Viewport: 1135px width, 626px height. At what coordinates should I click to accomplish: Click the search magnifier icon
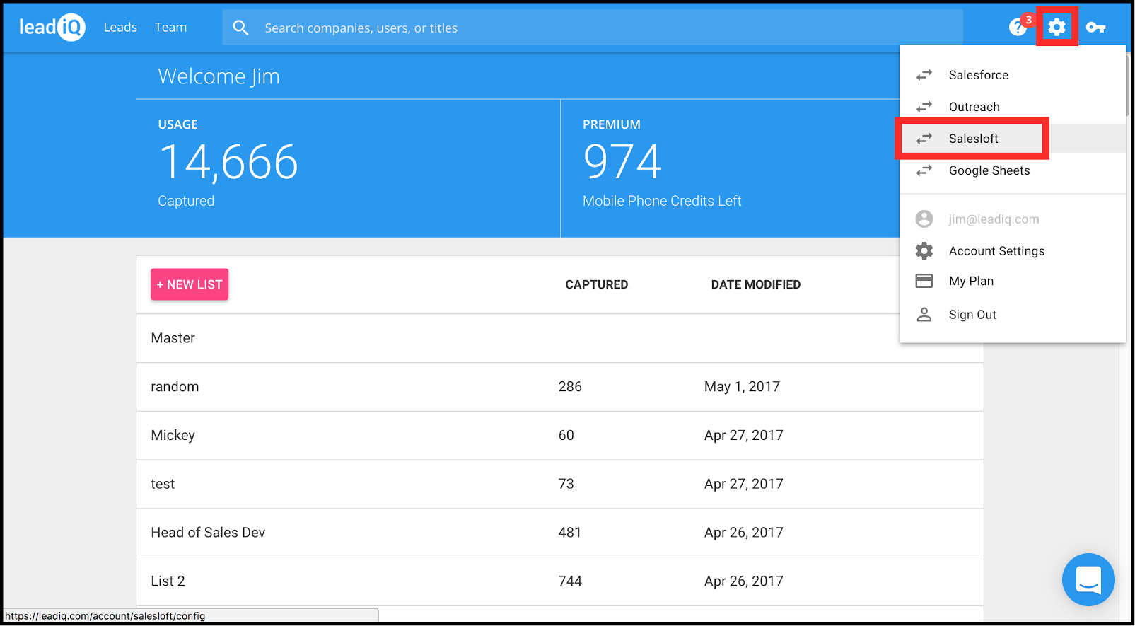tap(240, 28)
